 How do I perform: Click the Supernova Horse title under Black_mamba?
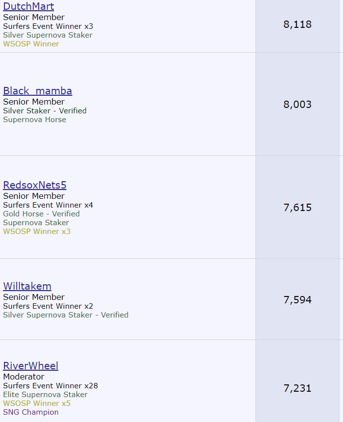(x=34, y=120)
